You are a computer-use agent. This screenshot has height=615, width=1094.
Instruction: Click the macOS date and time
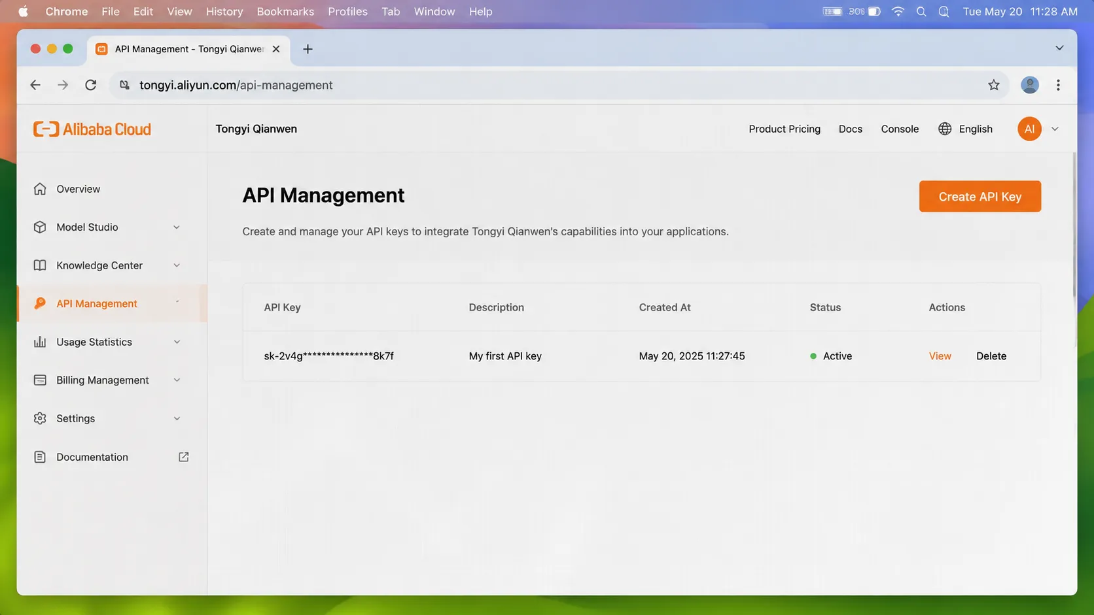coord(1020,12)
